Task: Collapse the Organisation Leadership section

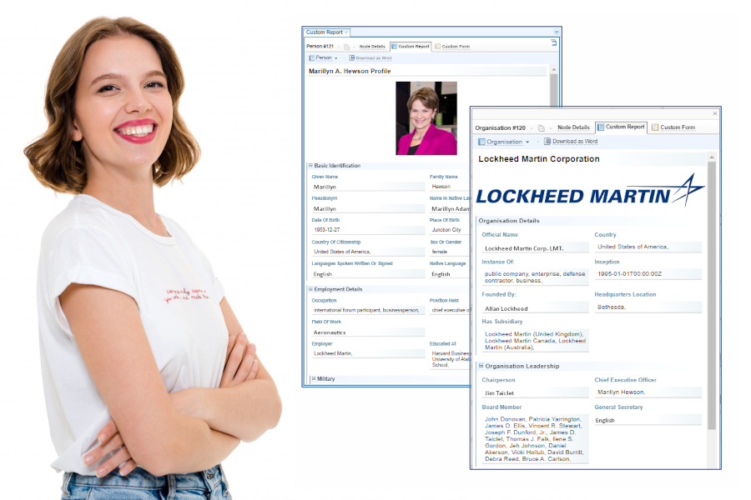Action: tap(481, 366)
